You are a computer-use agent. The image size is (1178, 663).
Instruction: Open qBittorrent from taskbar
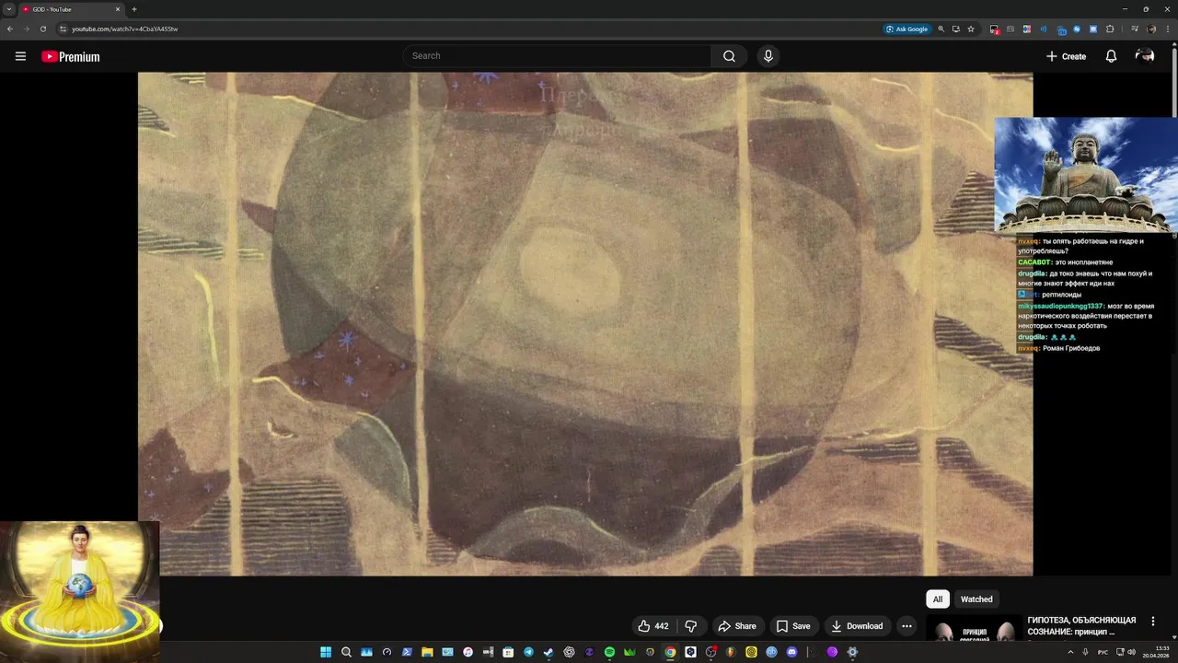(771, 652)
